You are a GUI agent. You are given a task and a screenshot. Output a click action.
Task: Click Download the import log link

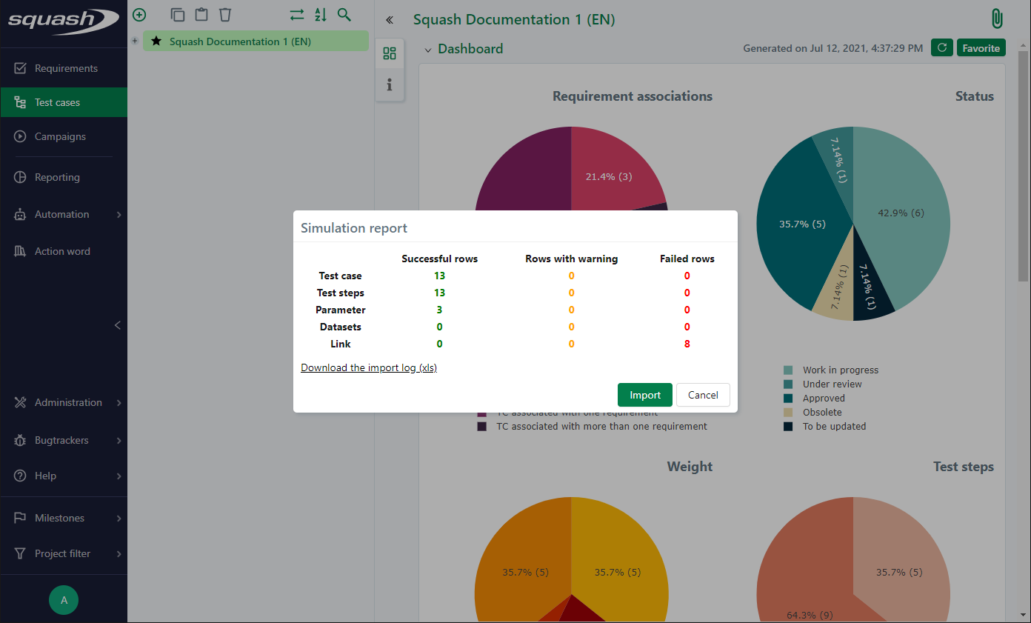click(369, 367)
